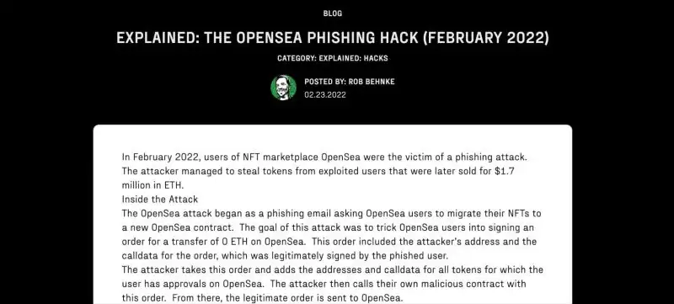Click the author name Rob Behnke
This screenshot has width=674, height=304.
pos(372,82)
